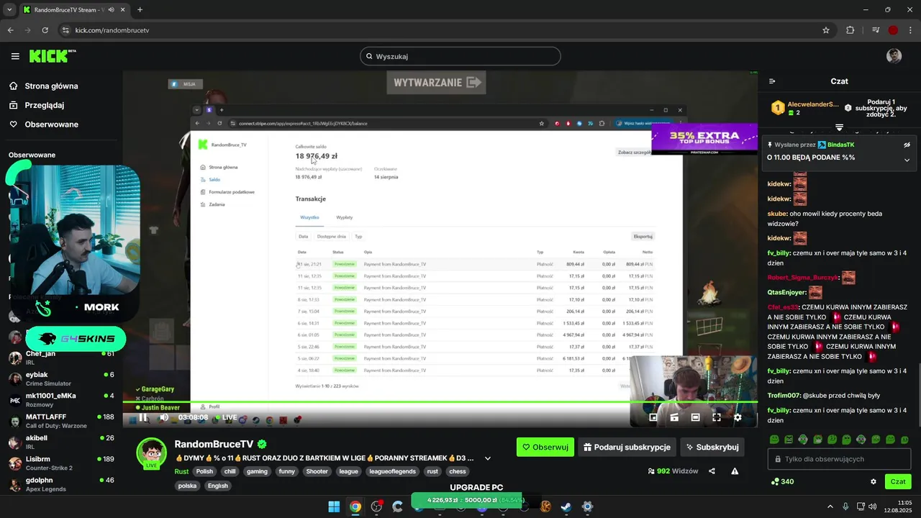
Task: Click the G4SKINS banner
Action: click(76, 338)
